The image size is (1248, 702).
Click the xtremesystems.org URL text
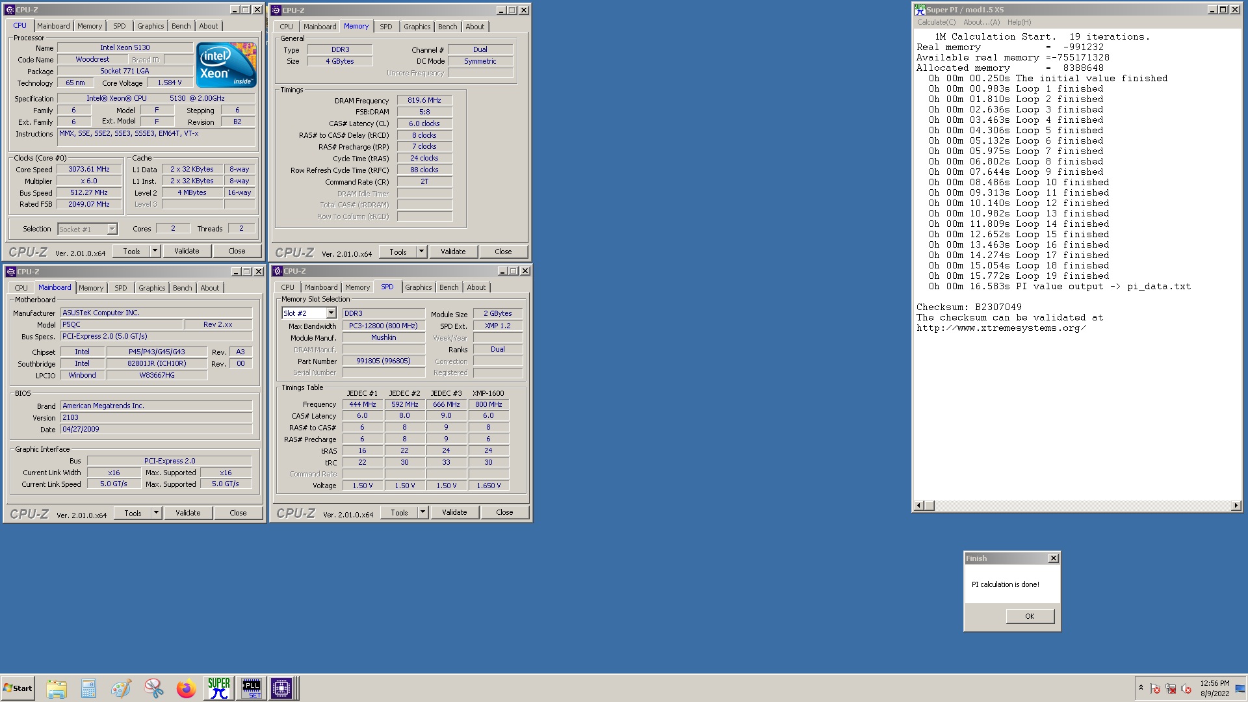click(x=1002, y=328)
